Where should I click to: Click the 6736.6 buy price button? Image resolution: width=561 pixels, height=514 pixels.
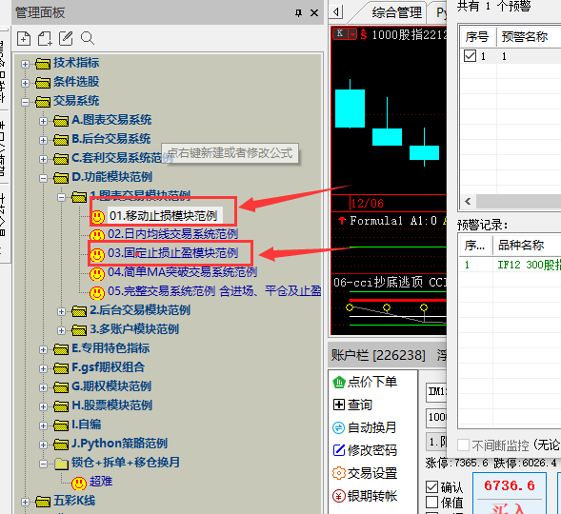coord(510,485)
